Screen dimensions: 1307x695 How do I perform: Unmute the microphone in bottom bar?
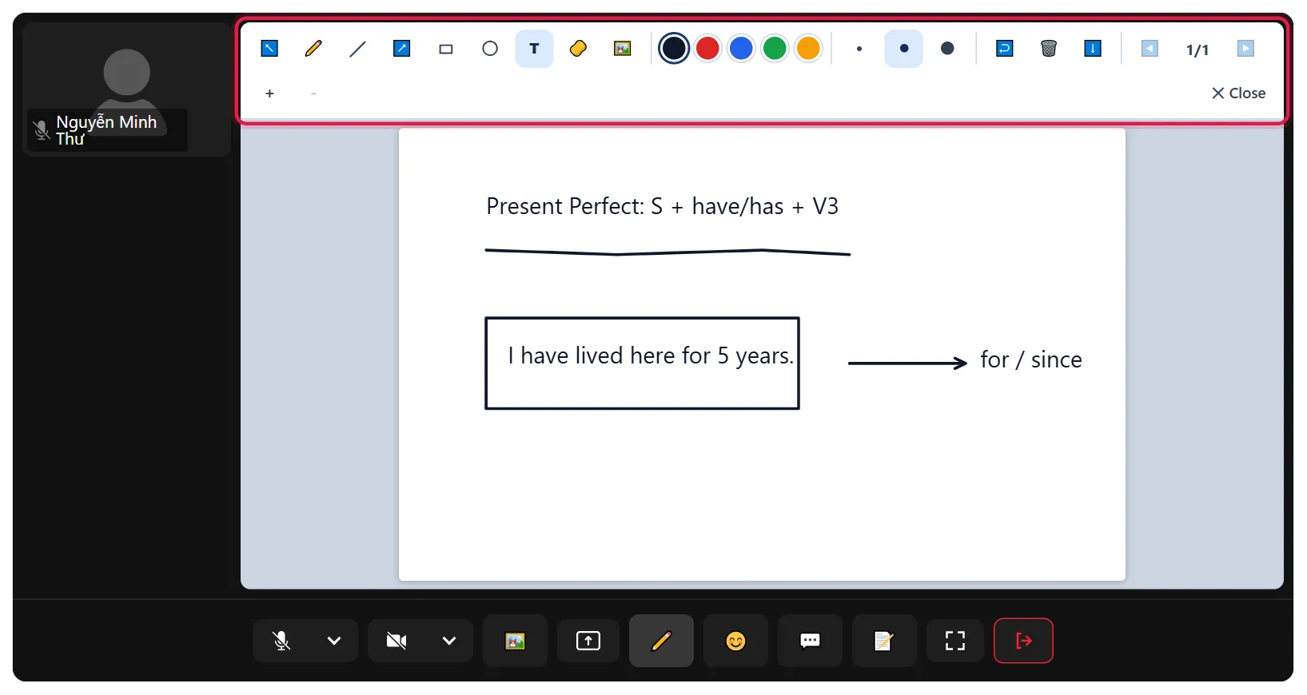click(x=281, y=641)
